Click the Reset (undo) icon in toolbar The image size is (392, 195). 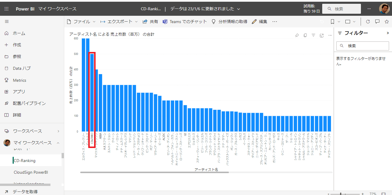coord(322,22)
